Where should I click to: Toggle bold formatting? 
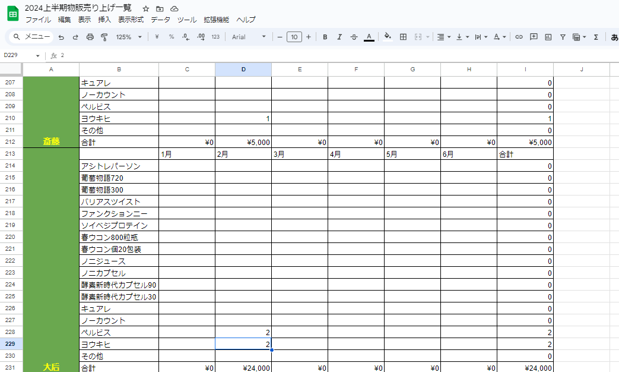pos(325,37)
